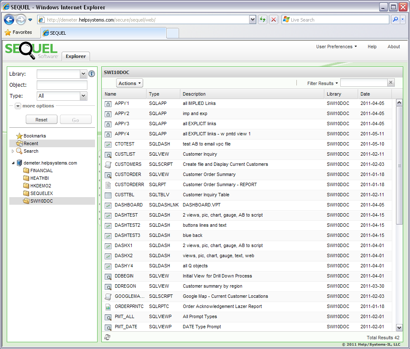
Task: Click the SWI10DOC open folder icon
Action: click(x=26, y=201)
